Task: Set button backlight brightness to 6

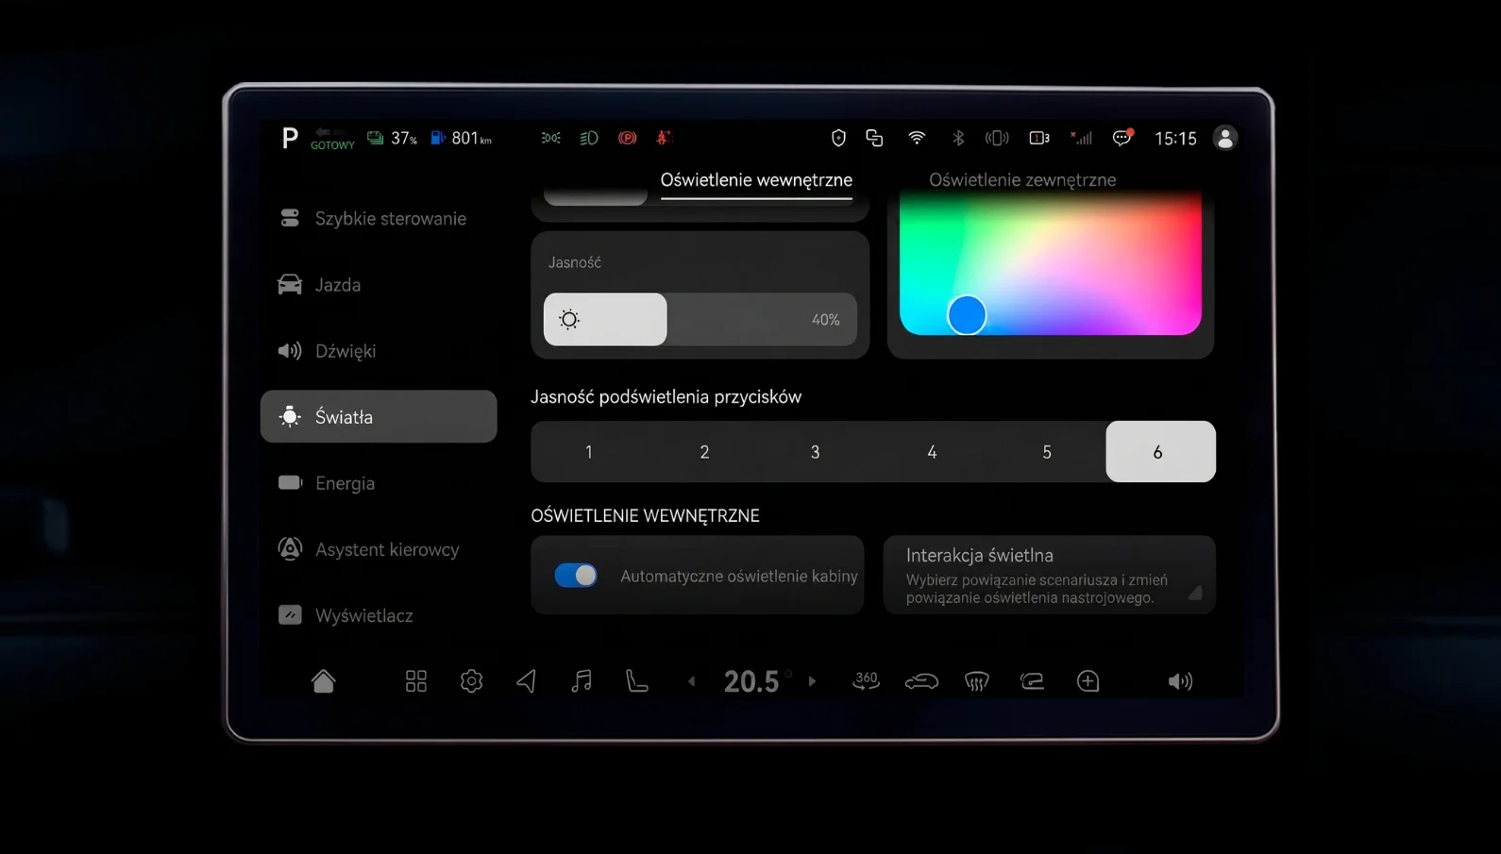Action: [1160, 452]
